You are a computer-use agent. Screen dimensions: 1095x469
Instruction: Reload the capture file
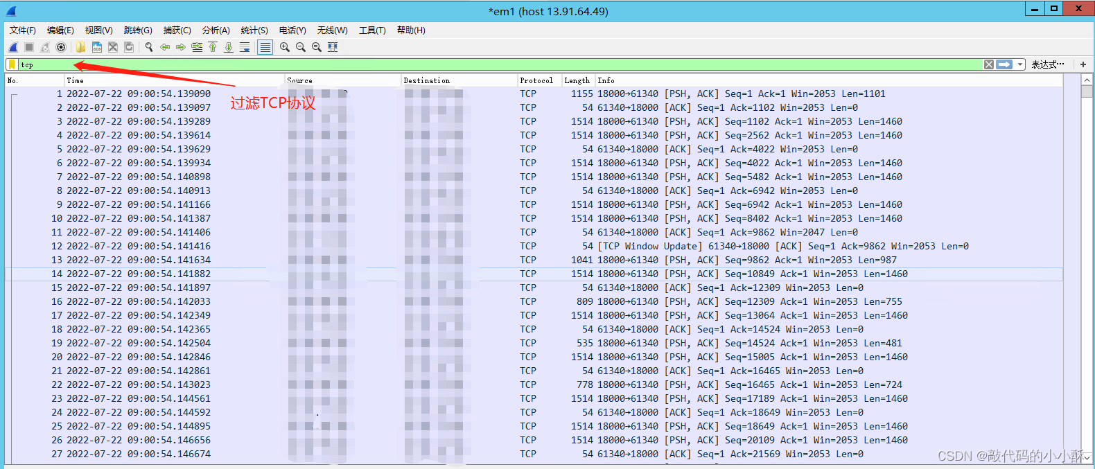pos(129,47)
